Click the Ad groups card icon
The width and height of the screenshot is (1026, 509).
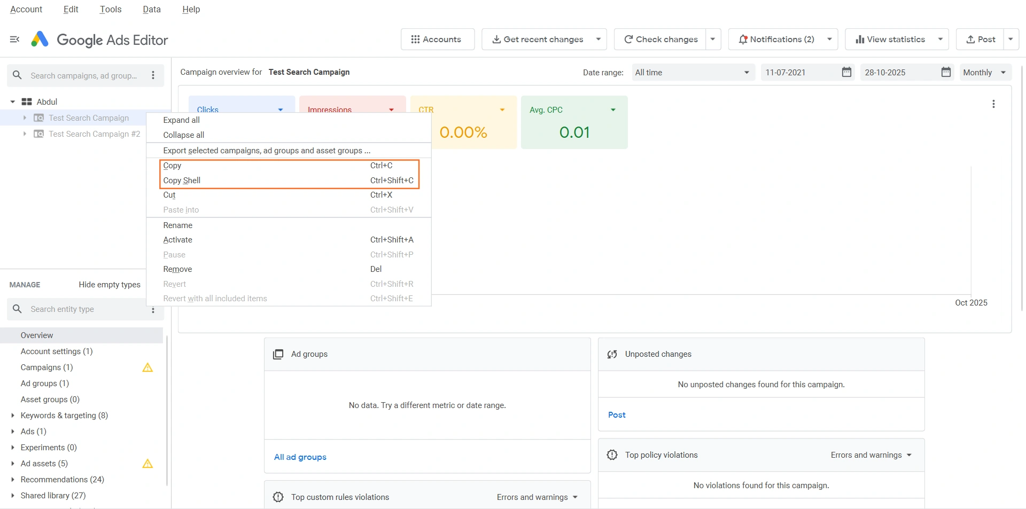coord(278,354)
